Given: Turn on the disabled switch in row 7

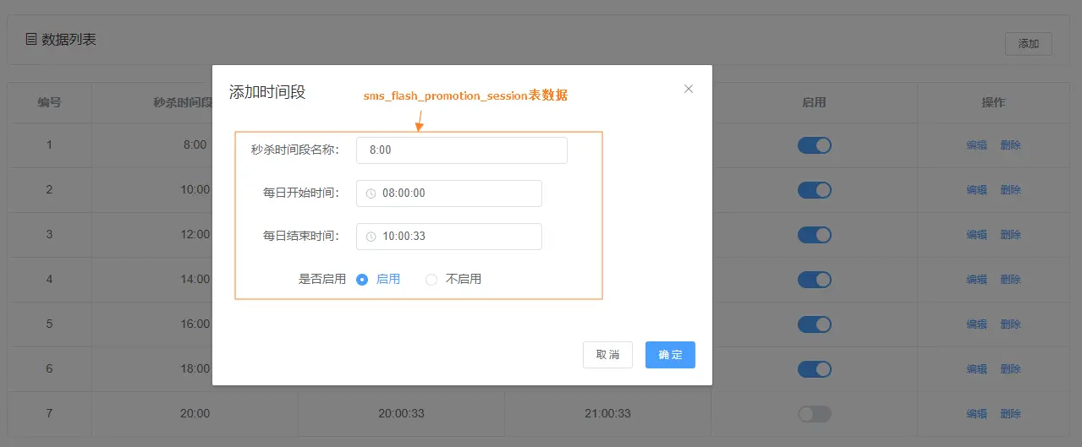Looking at the screenshot, I should click(x=815, y=414).
